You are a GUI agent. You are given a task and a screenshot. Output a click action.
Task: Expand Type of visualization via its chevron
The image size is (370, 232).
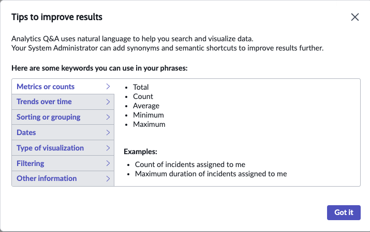(x=108, y=148)
